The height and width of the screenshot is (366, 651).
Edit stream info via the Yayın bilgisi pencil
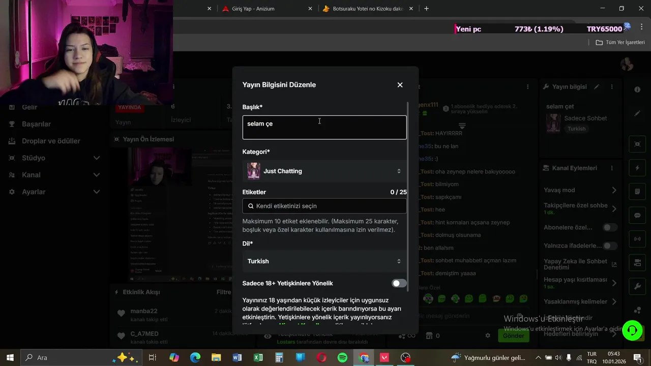pyautogui.click(x=597, y=87)
